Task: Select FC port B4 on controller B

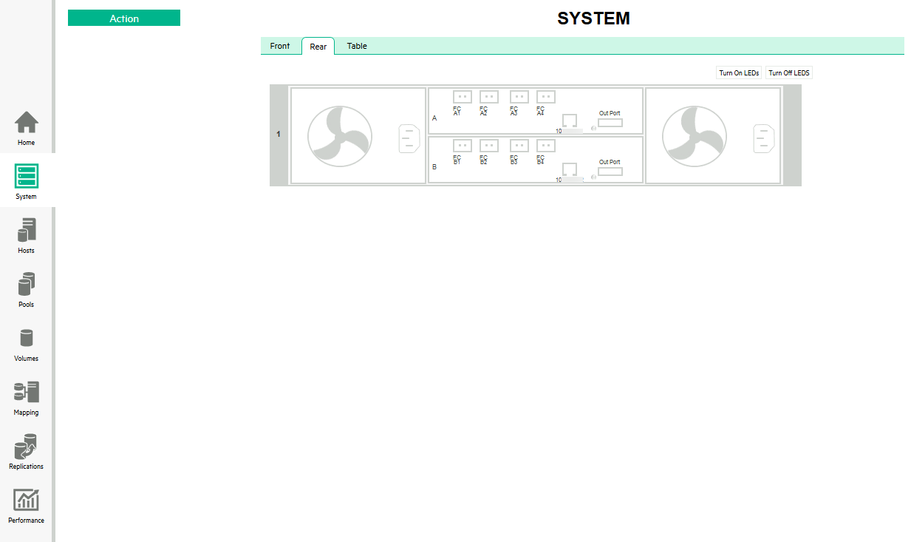Action: 546,146
